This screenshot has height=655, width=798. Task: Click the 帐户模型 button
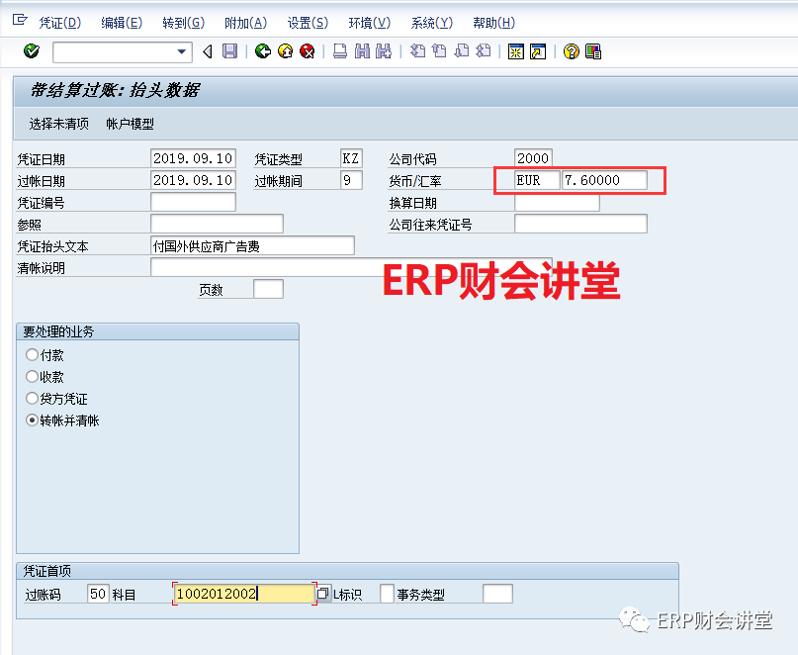tap(130, 124)
